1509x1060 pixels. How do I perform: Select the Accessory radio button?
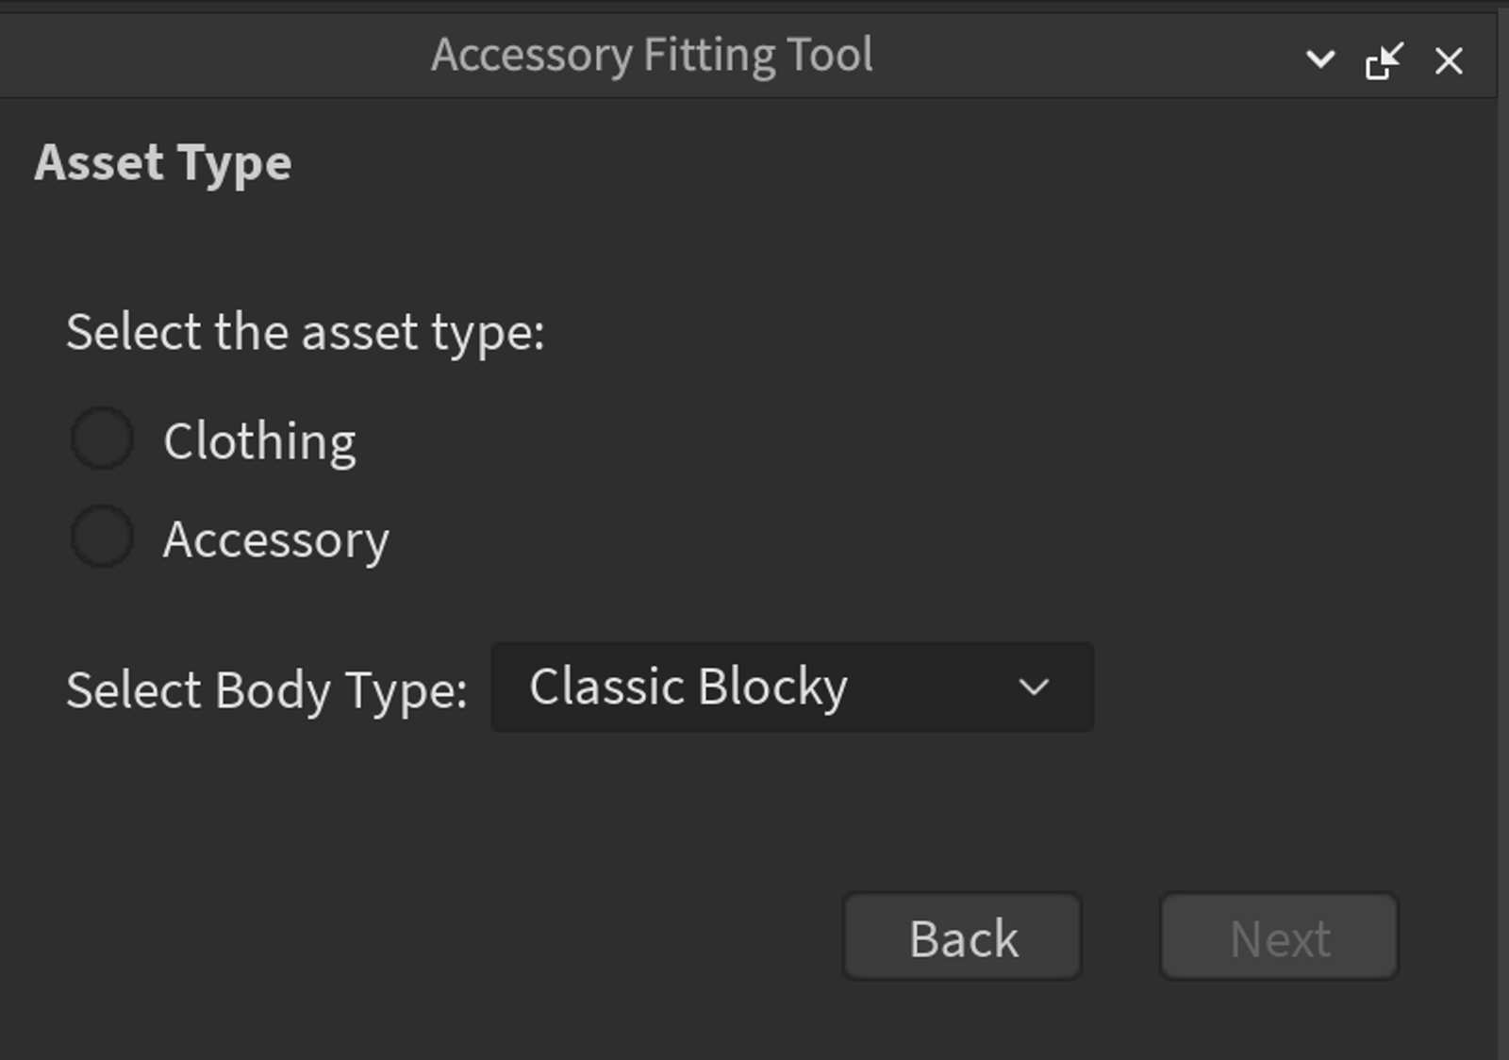102,537
